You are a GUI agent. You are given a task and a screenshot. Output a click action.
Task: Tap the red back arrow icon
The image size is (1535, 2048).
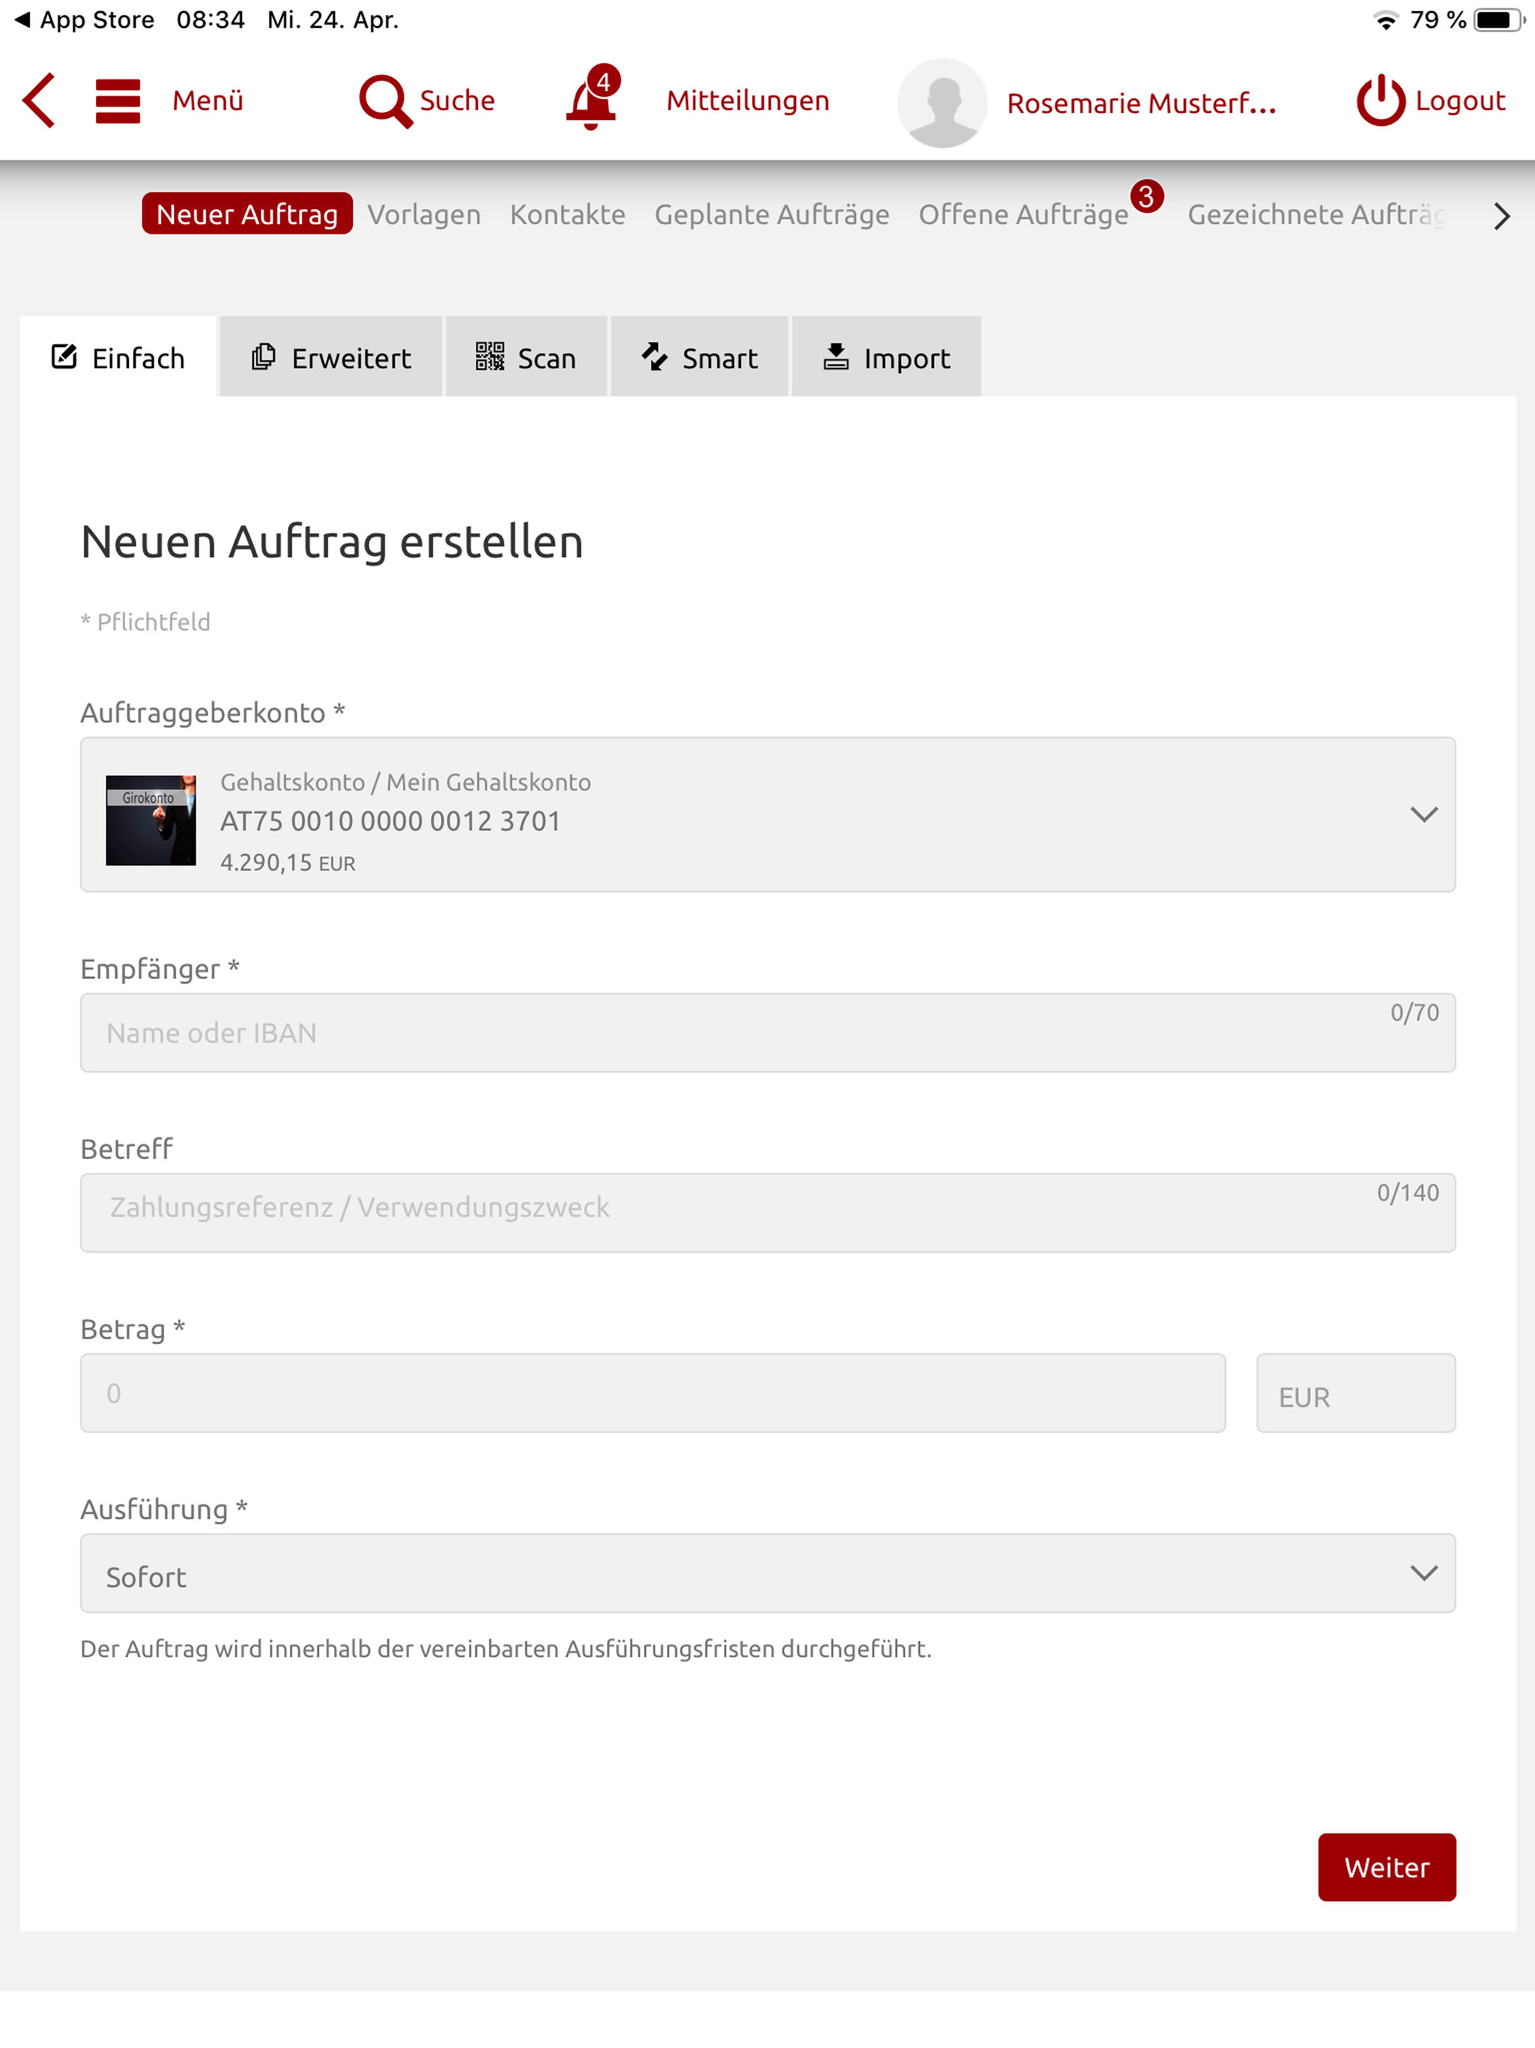39,100
